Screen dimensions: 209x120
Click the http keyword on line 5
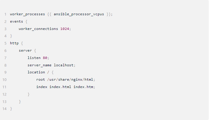coord(14,43)
